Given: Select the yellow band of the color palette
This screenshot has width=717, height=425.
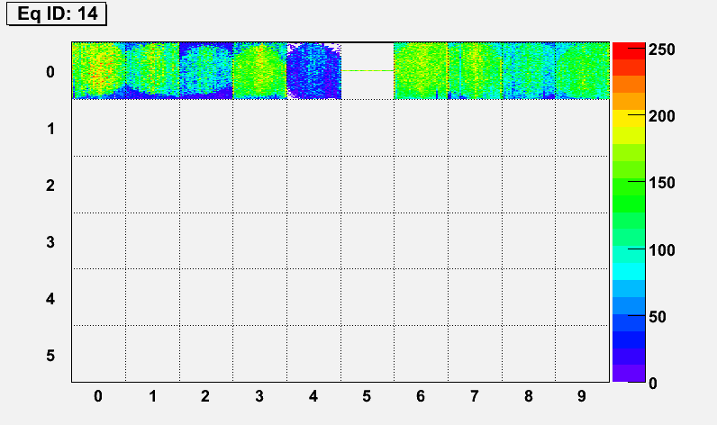Looking at the screenshot, I should pos(629,118).
